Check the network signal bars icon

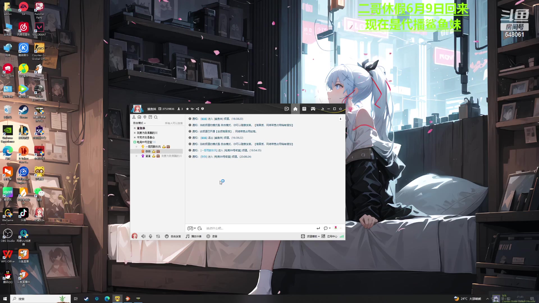pyautogui.click(x=342, y=237)
